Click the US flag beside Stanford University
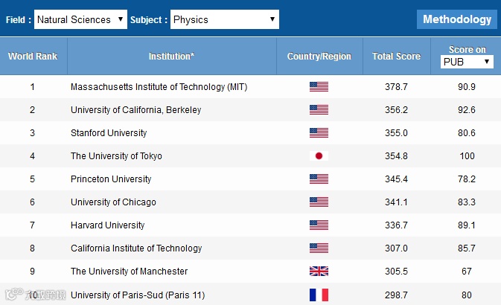Viewport: 501px width, 305px height. coord(319,133)
